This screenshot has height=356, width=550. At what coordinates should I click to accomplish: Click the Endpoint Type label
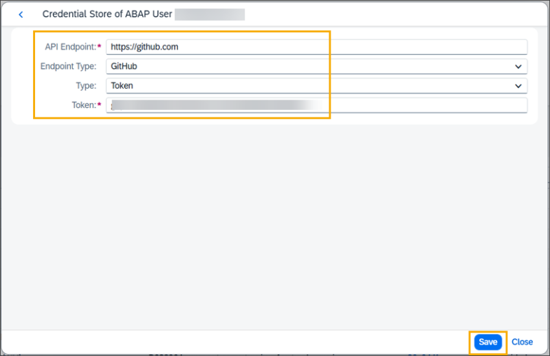pyautogui.click(x=68, y=67)
